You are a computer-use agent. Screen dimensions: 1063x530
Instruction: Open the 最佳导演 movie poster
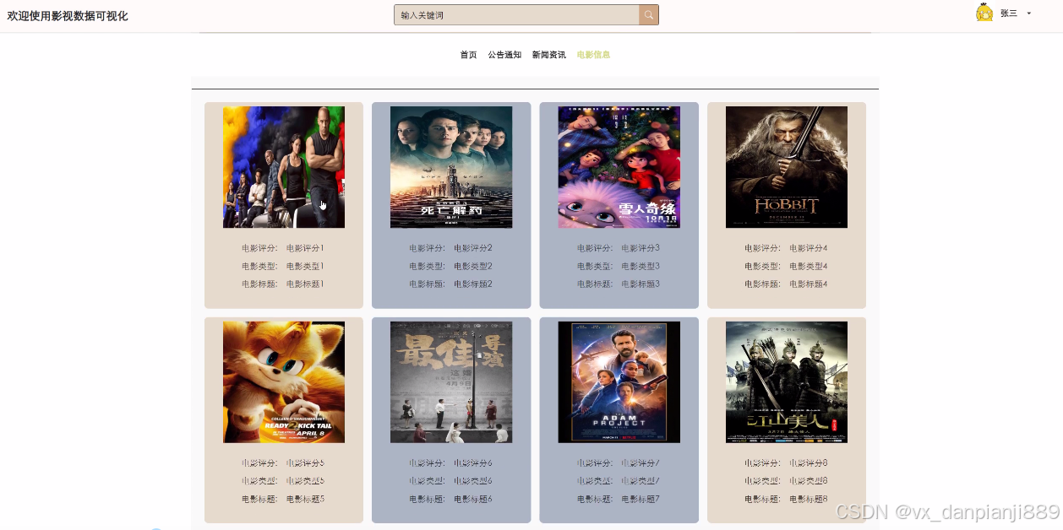(451, 382)
